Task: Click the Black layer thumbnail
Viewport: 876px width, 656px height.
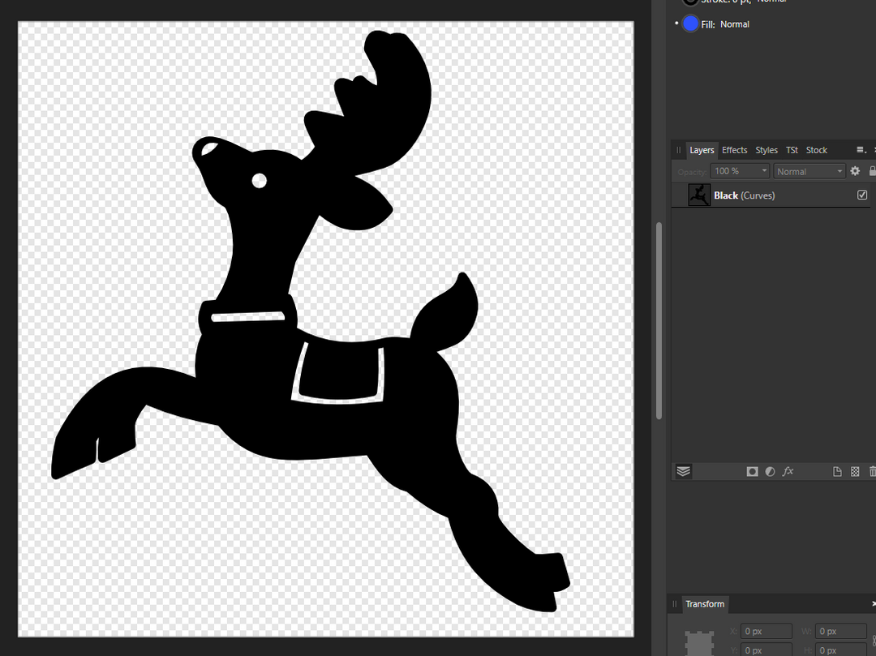Action: 698,195
